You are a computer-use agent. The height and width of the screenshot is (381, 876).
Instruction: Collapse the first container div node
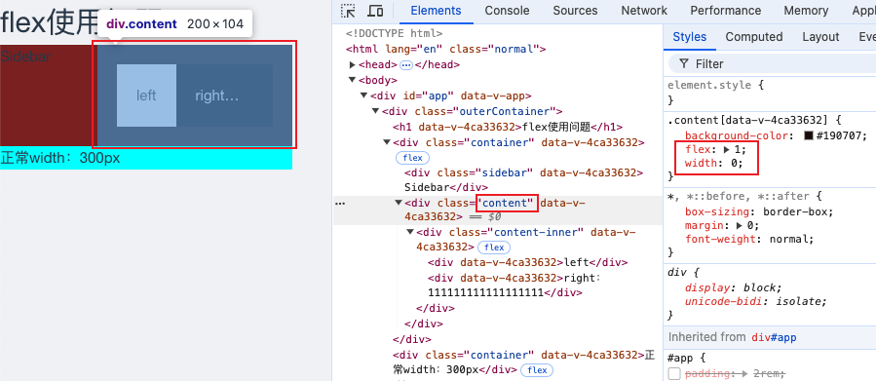[387, 142]
